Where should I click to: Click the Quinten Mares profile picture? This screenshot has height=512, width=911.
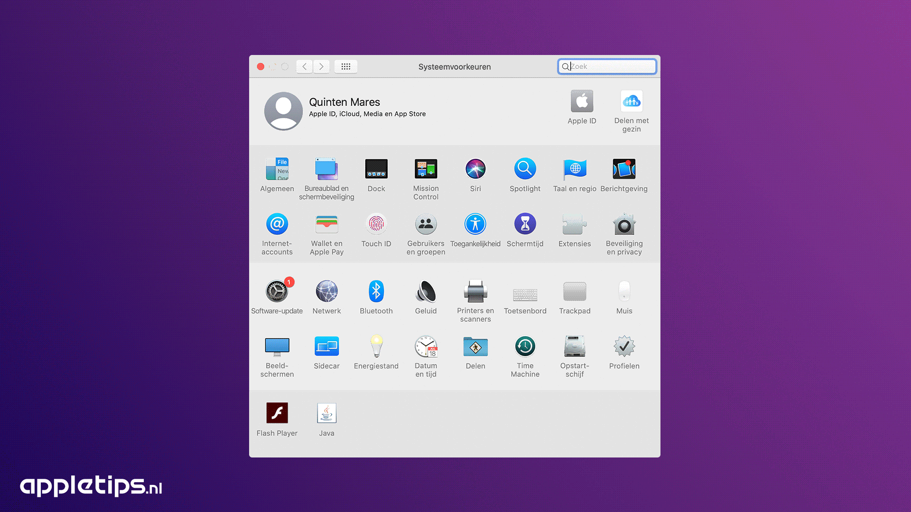coord(283,111)
